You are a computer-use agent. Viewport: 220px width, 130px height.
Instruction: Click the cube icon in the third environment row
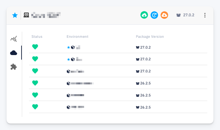(68, 72)
